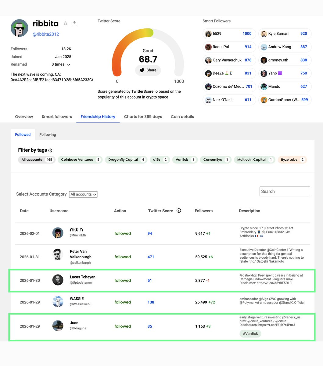Open the @valkenburgh username link

pyautogui.click(x=80, y=263)
